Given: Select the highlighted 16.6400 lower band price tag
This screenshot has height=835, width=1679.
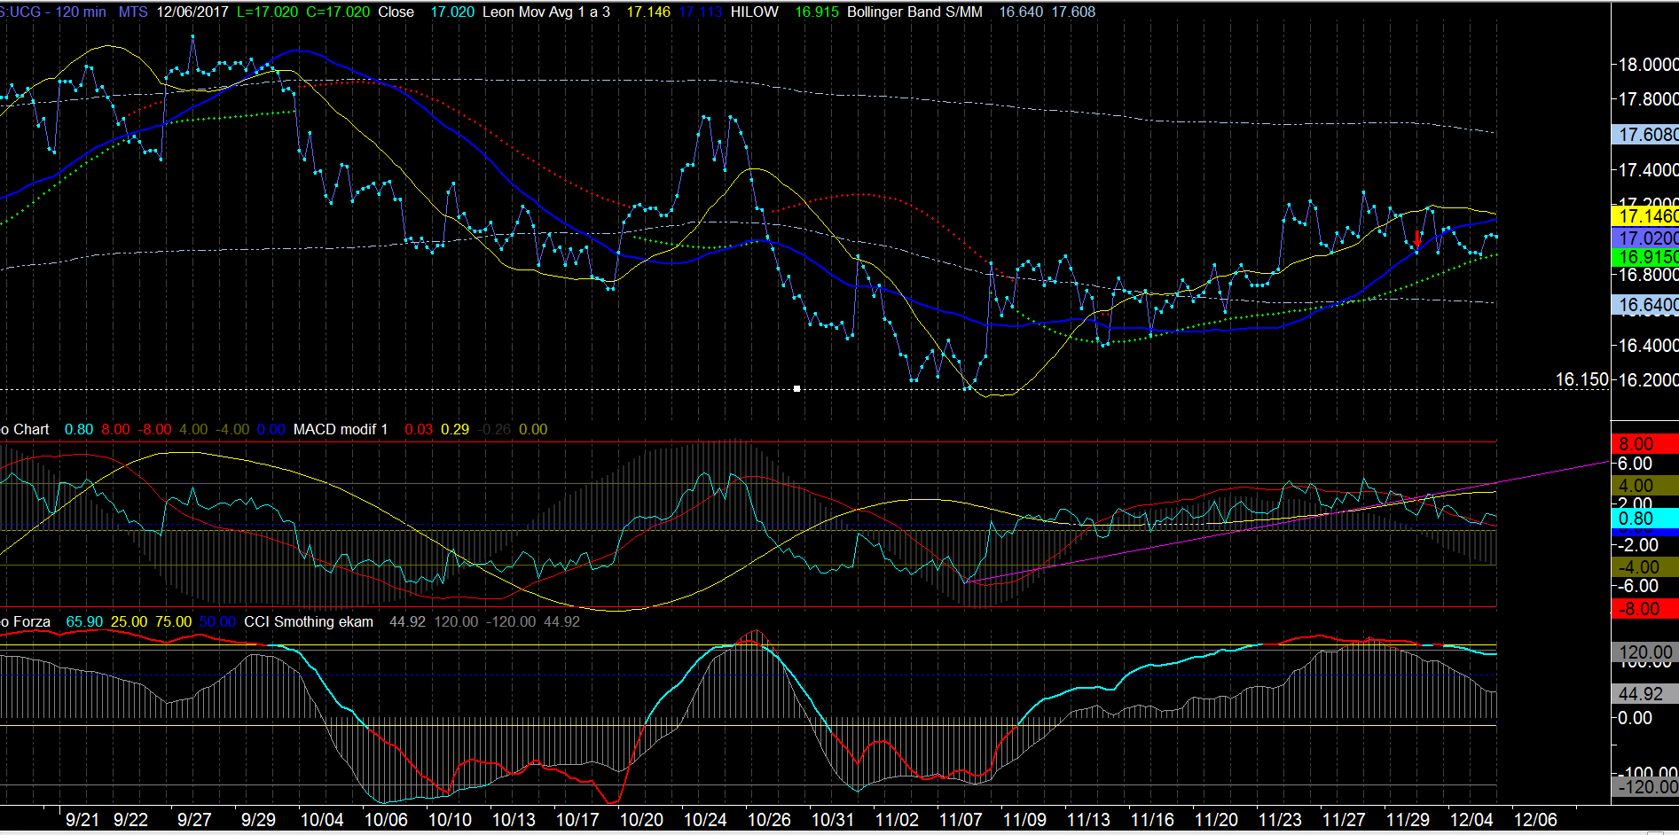Looking at the screenshot, I should point(1645,305).
